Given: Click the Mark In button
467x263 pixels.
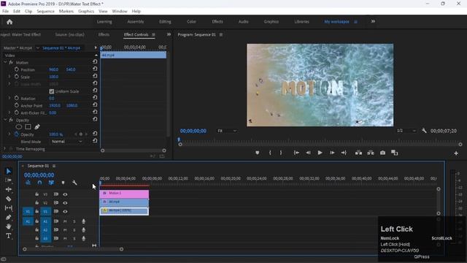Looking at the screenshot, I should (x=270, y=153).
